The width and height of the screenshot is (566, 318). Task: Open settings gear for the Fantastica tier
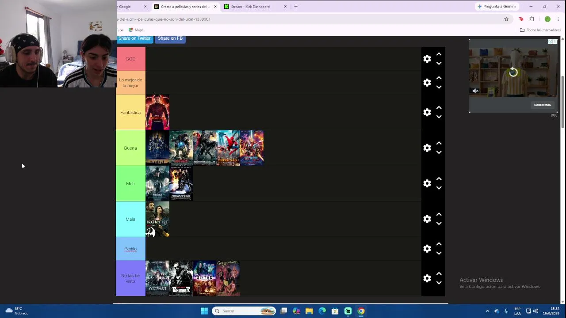click(427, 112)
